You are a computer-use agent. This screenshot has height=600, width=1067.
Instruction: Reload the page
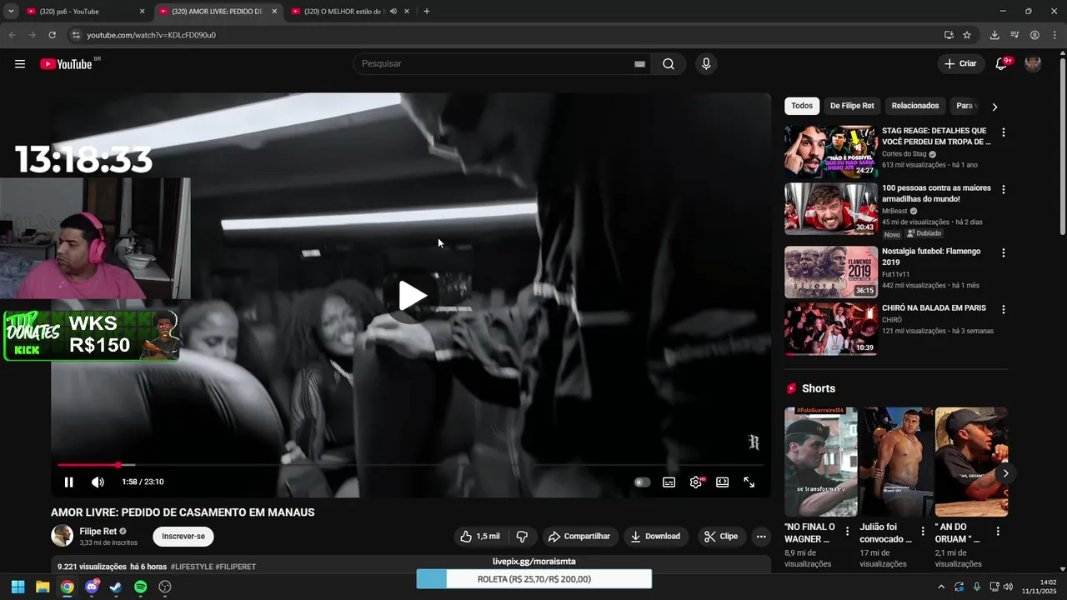point(52,35)
